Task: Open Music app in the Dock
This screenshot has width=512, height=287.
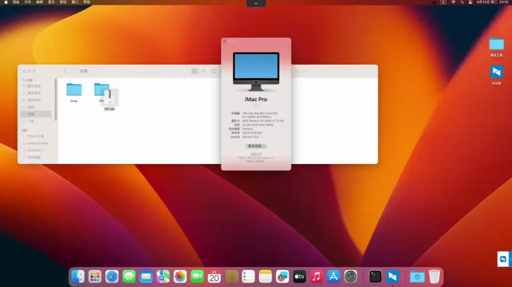Action: [316, 276]
